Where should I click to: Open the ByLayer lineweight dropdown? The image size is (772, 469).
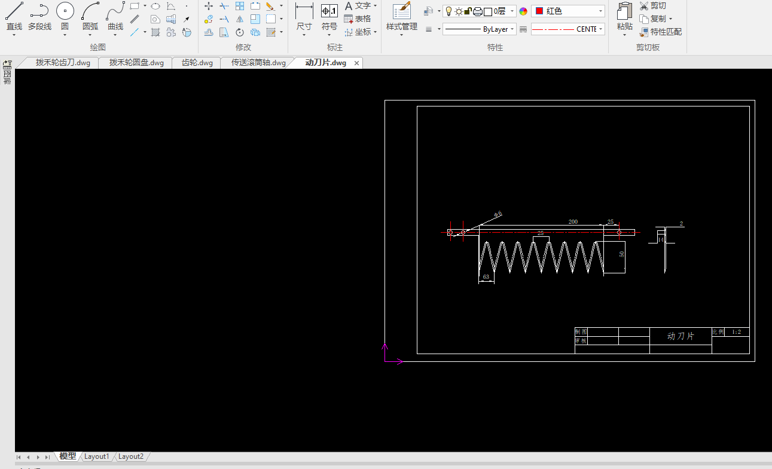click(x=512, y=29)
